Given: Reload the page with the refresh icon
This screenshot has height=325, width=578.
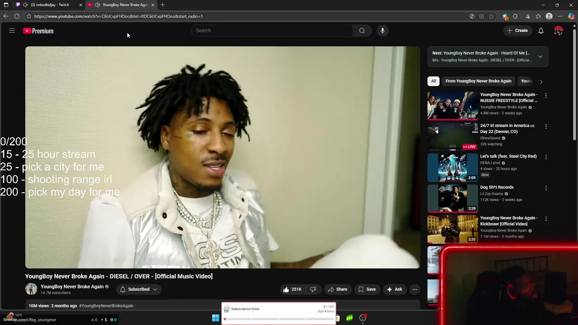Looking at the screenshot, I should [x=17, y=16].
